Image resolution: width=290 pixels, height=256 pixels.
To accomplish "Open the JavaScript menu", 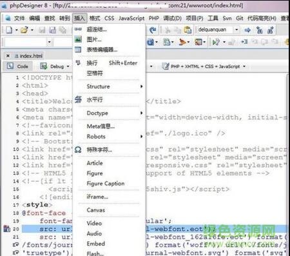I will click(x=131, y=19).
